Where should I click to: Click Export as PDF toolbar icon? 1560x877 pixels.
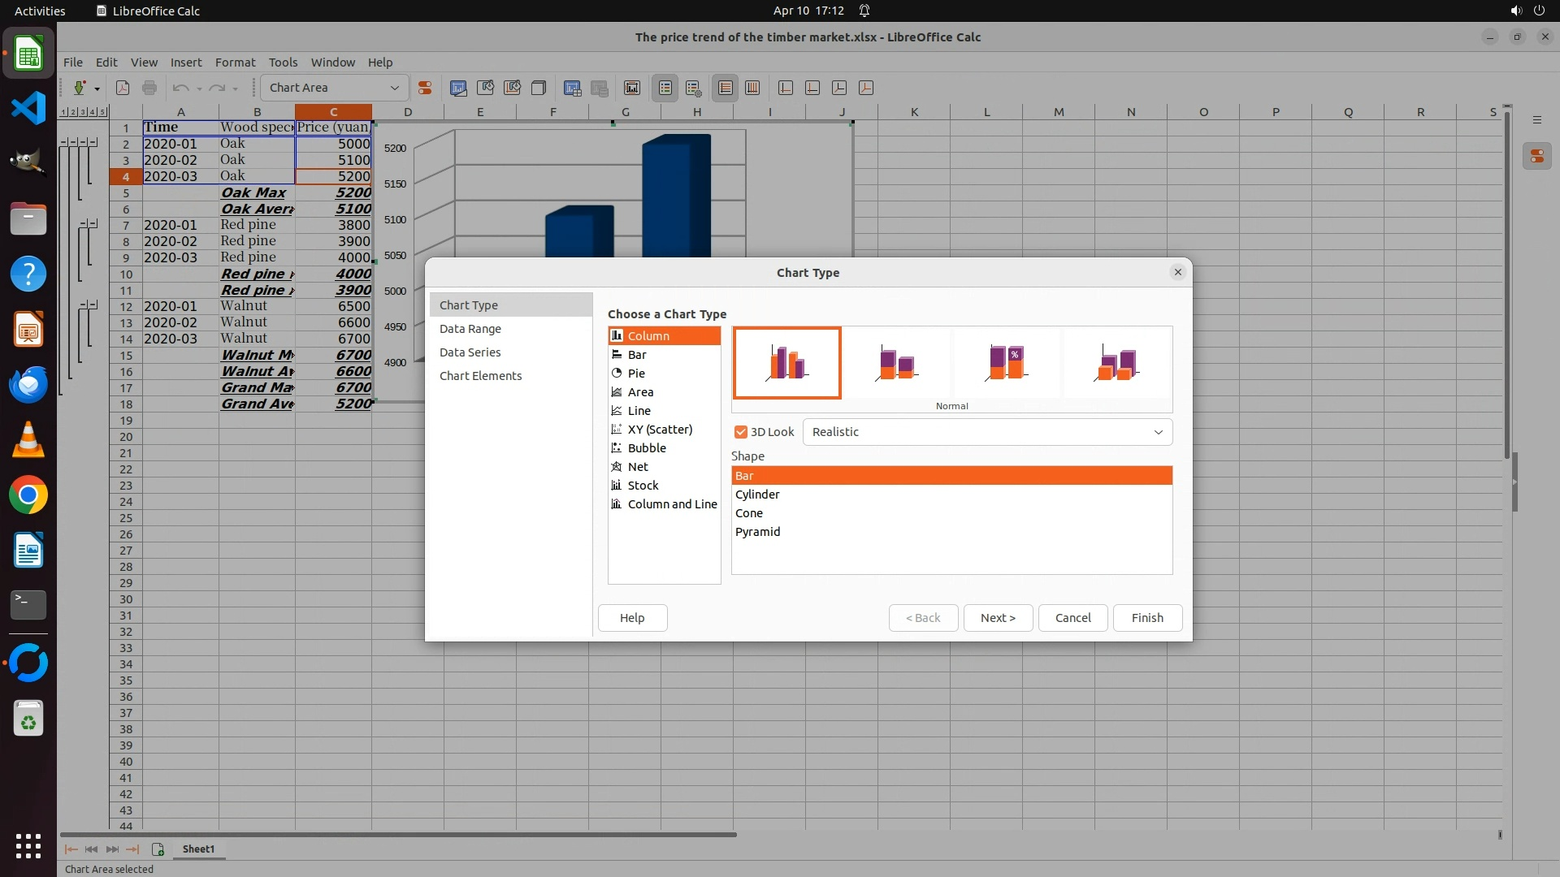[x=123, y=88]
